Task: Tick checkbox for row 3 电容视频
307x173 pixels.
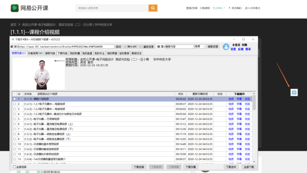Action: (x=14, y=109)
